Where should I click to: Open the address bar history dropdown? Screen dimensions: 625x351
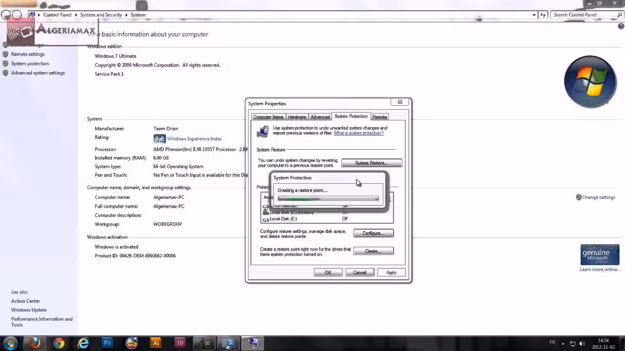click(534, 15)
